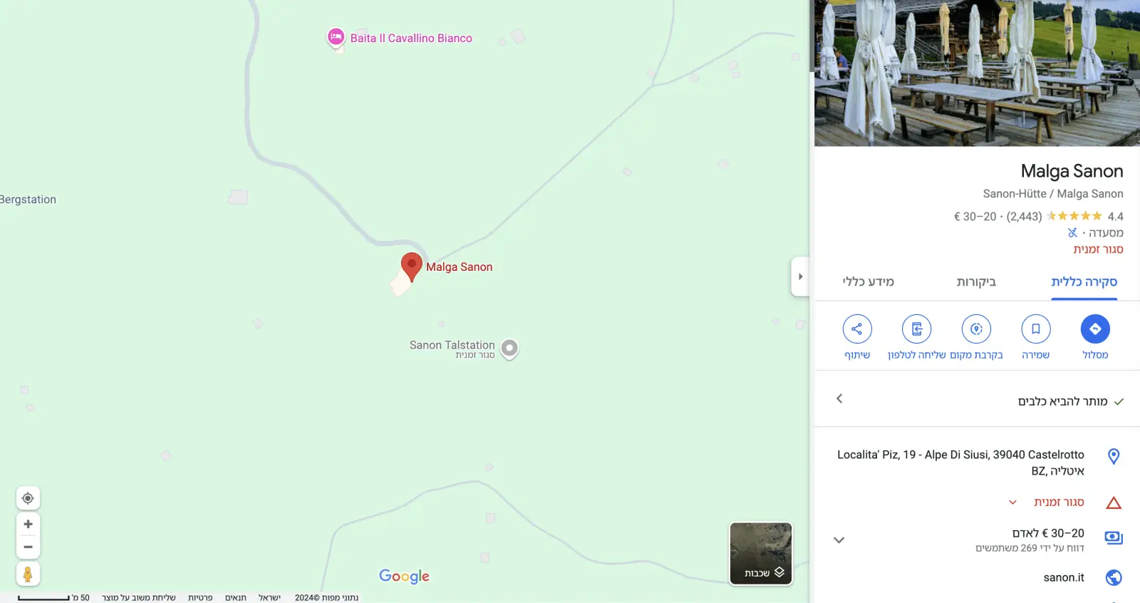Zoom in with the plus button

(x=28, y=524)
